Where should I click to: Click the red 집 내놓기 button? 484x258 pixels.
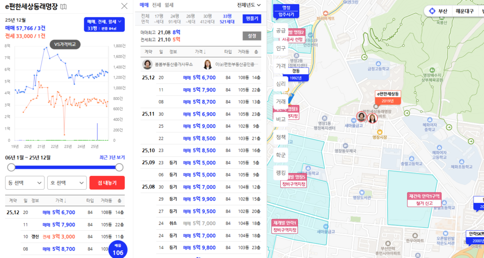107,183
